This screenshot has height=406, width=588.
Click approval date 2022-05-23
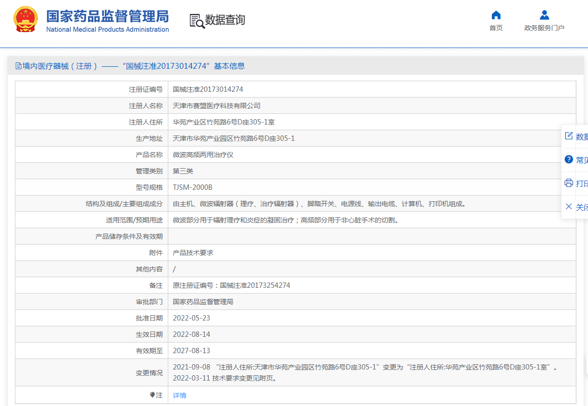tap(191, 318)
